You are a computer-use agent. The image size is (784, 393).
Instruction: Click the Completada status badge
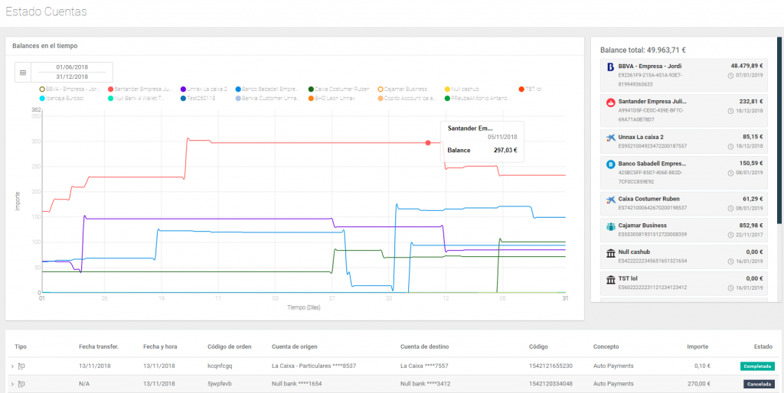click(x=757, y=366)
